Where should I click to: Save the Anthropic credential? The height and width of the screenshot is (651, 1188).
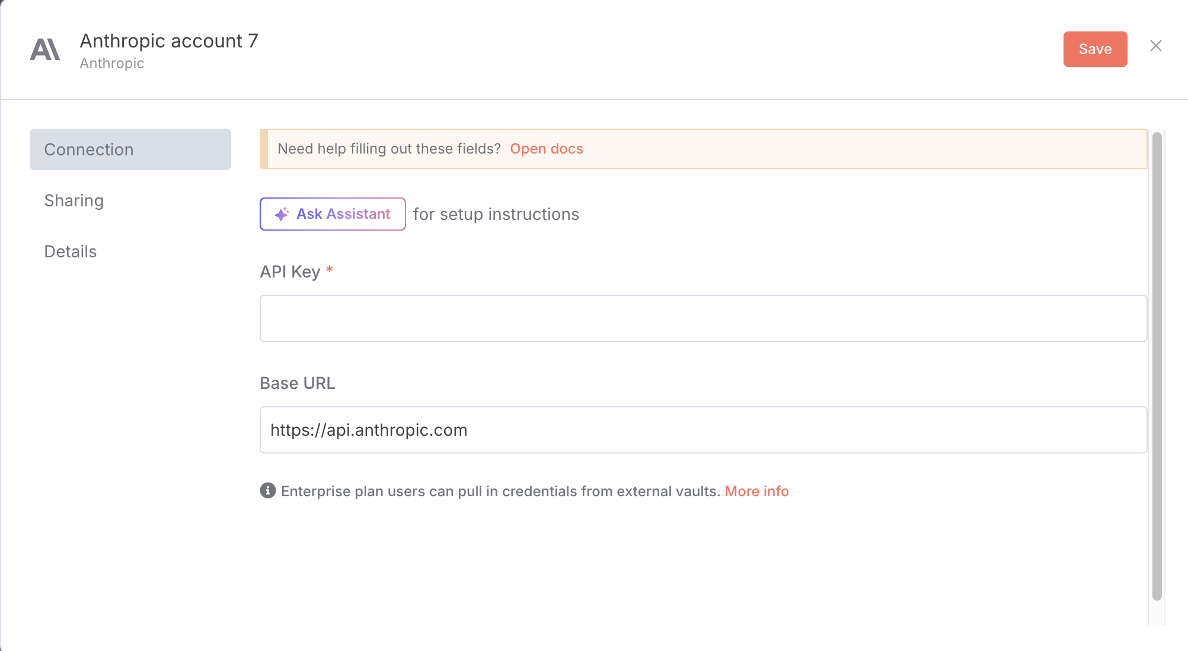1094,49
